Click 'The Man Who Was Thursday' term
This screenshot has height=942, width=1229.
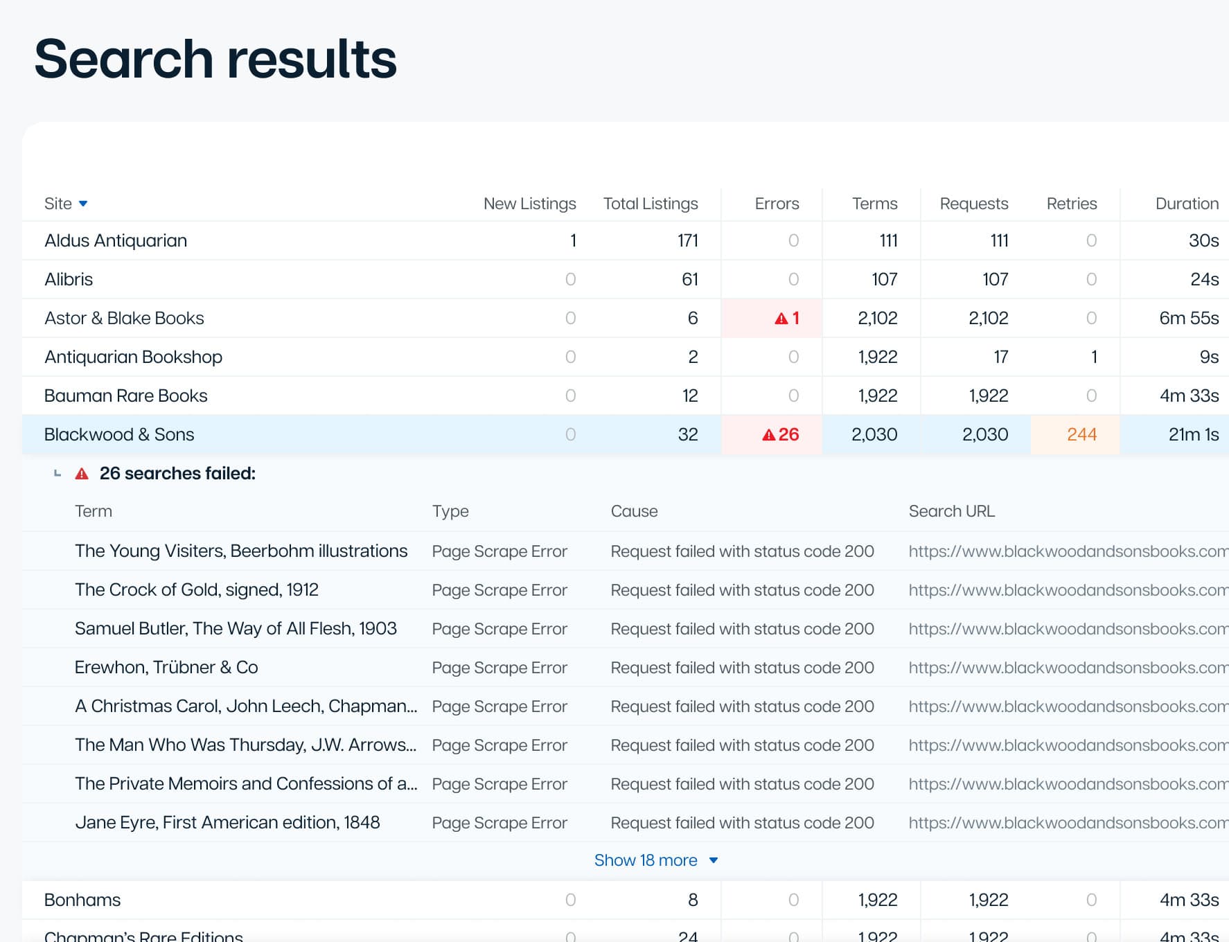[246, 745]
